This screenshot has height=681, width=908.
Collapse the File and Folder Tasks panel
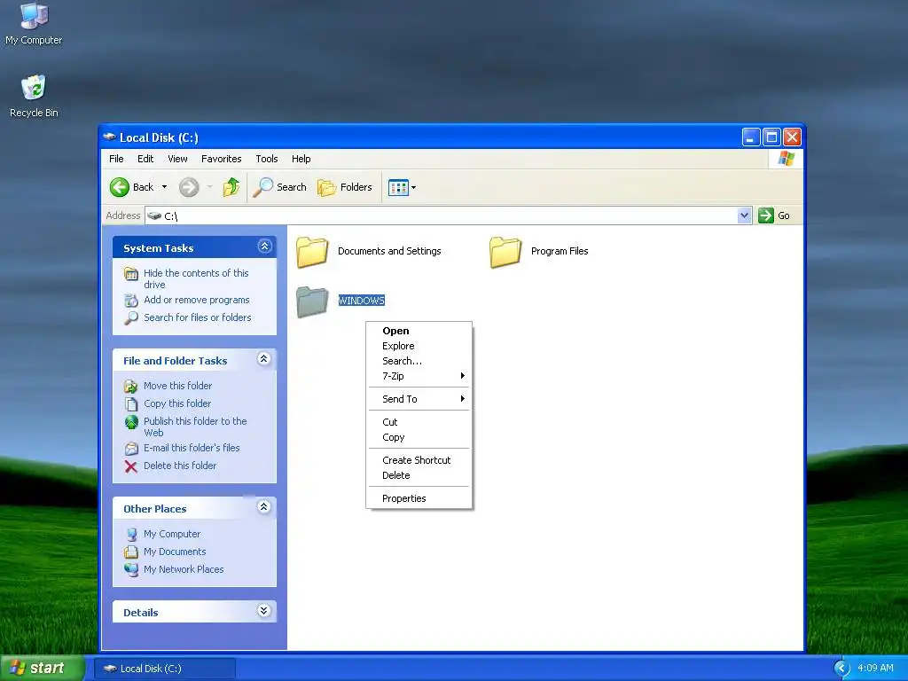[264, 359]
